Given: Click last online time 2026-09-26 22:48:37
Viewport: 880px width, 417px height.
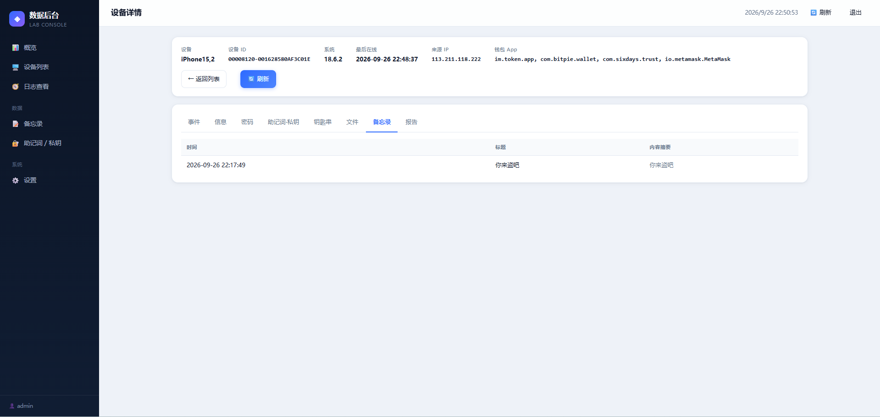Looking at the screenshot, I should (x=387, y=59).
